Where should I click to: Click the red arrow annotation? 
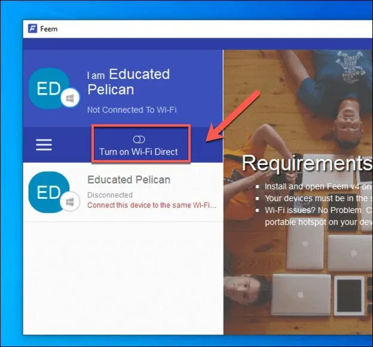click(233, 116)
